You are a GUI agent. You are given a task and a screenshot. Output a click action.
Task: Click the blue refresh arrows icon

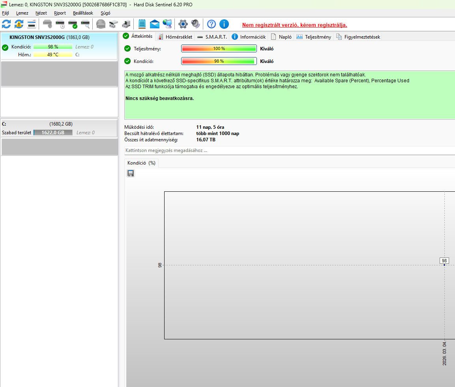click(x=6, y=24)
